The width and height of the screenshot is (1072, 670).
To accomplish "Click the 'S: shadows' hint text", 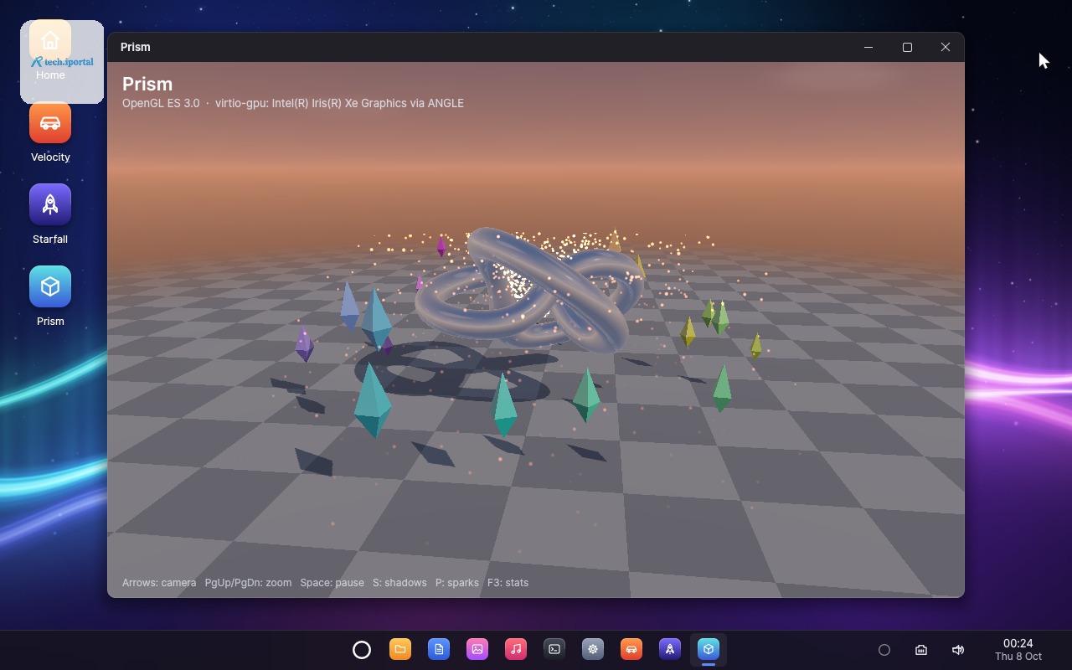I will (399, 583).
